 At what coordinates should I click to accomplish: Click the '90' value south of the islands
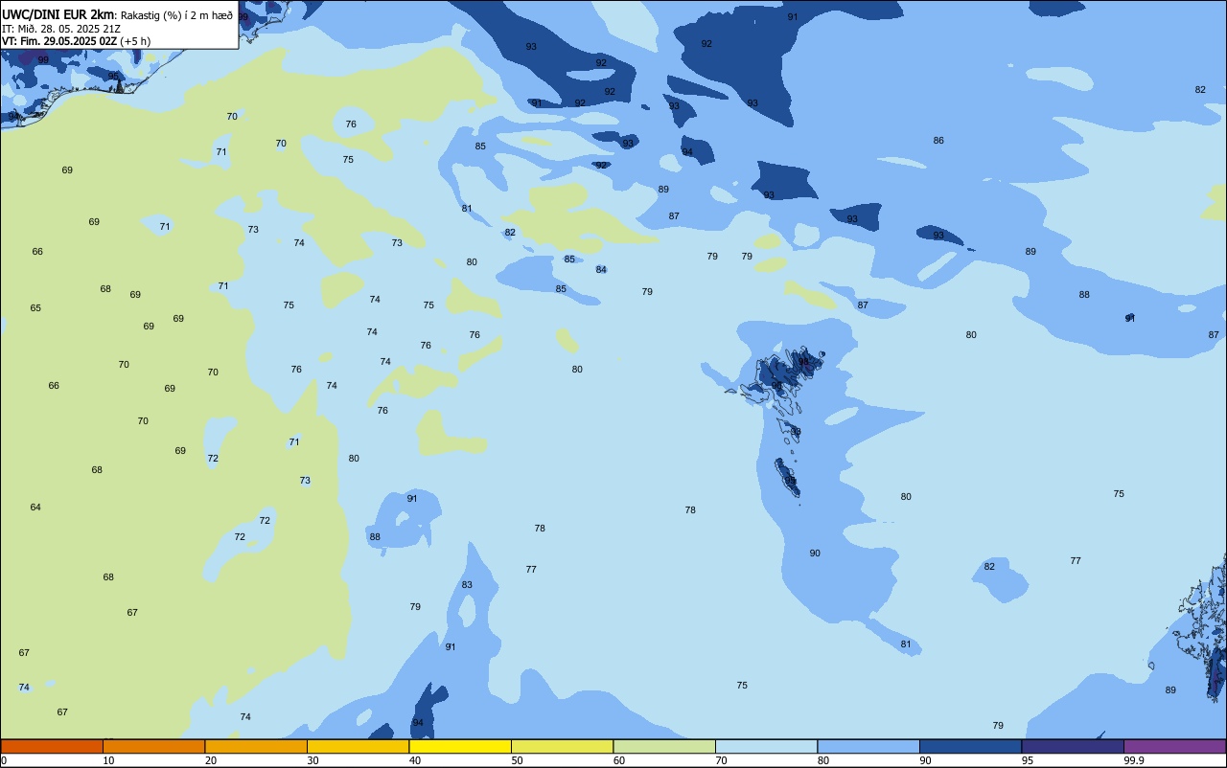pyautogui.click(x=815, y=553)
